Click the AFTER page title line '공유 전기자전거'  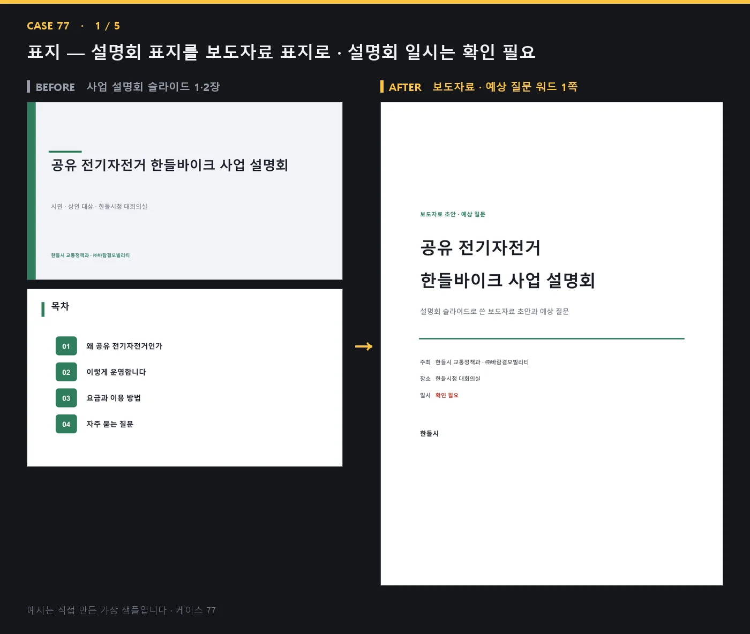480,248
